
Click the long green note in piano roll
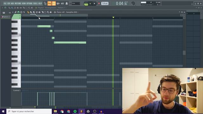70,42
